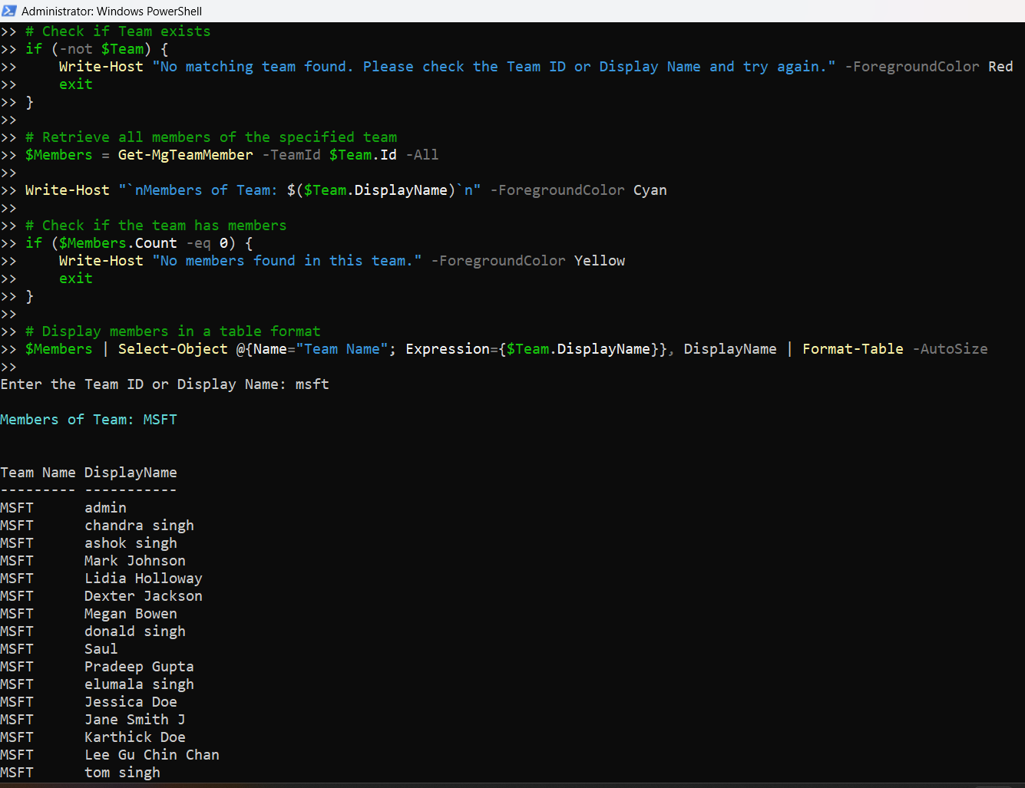Click Megan Bowen in the members list
This screenshot has height=788, width=1025.
[x=131, y=614]
